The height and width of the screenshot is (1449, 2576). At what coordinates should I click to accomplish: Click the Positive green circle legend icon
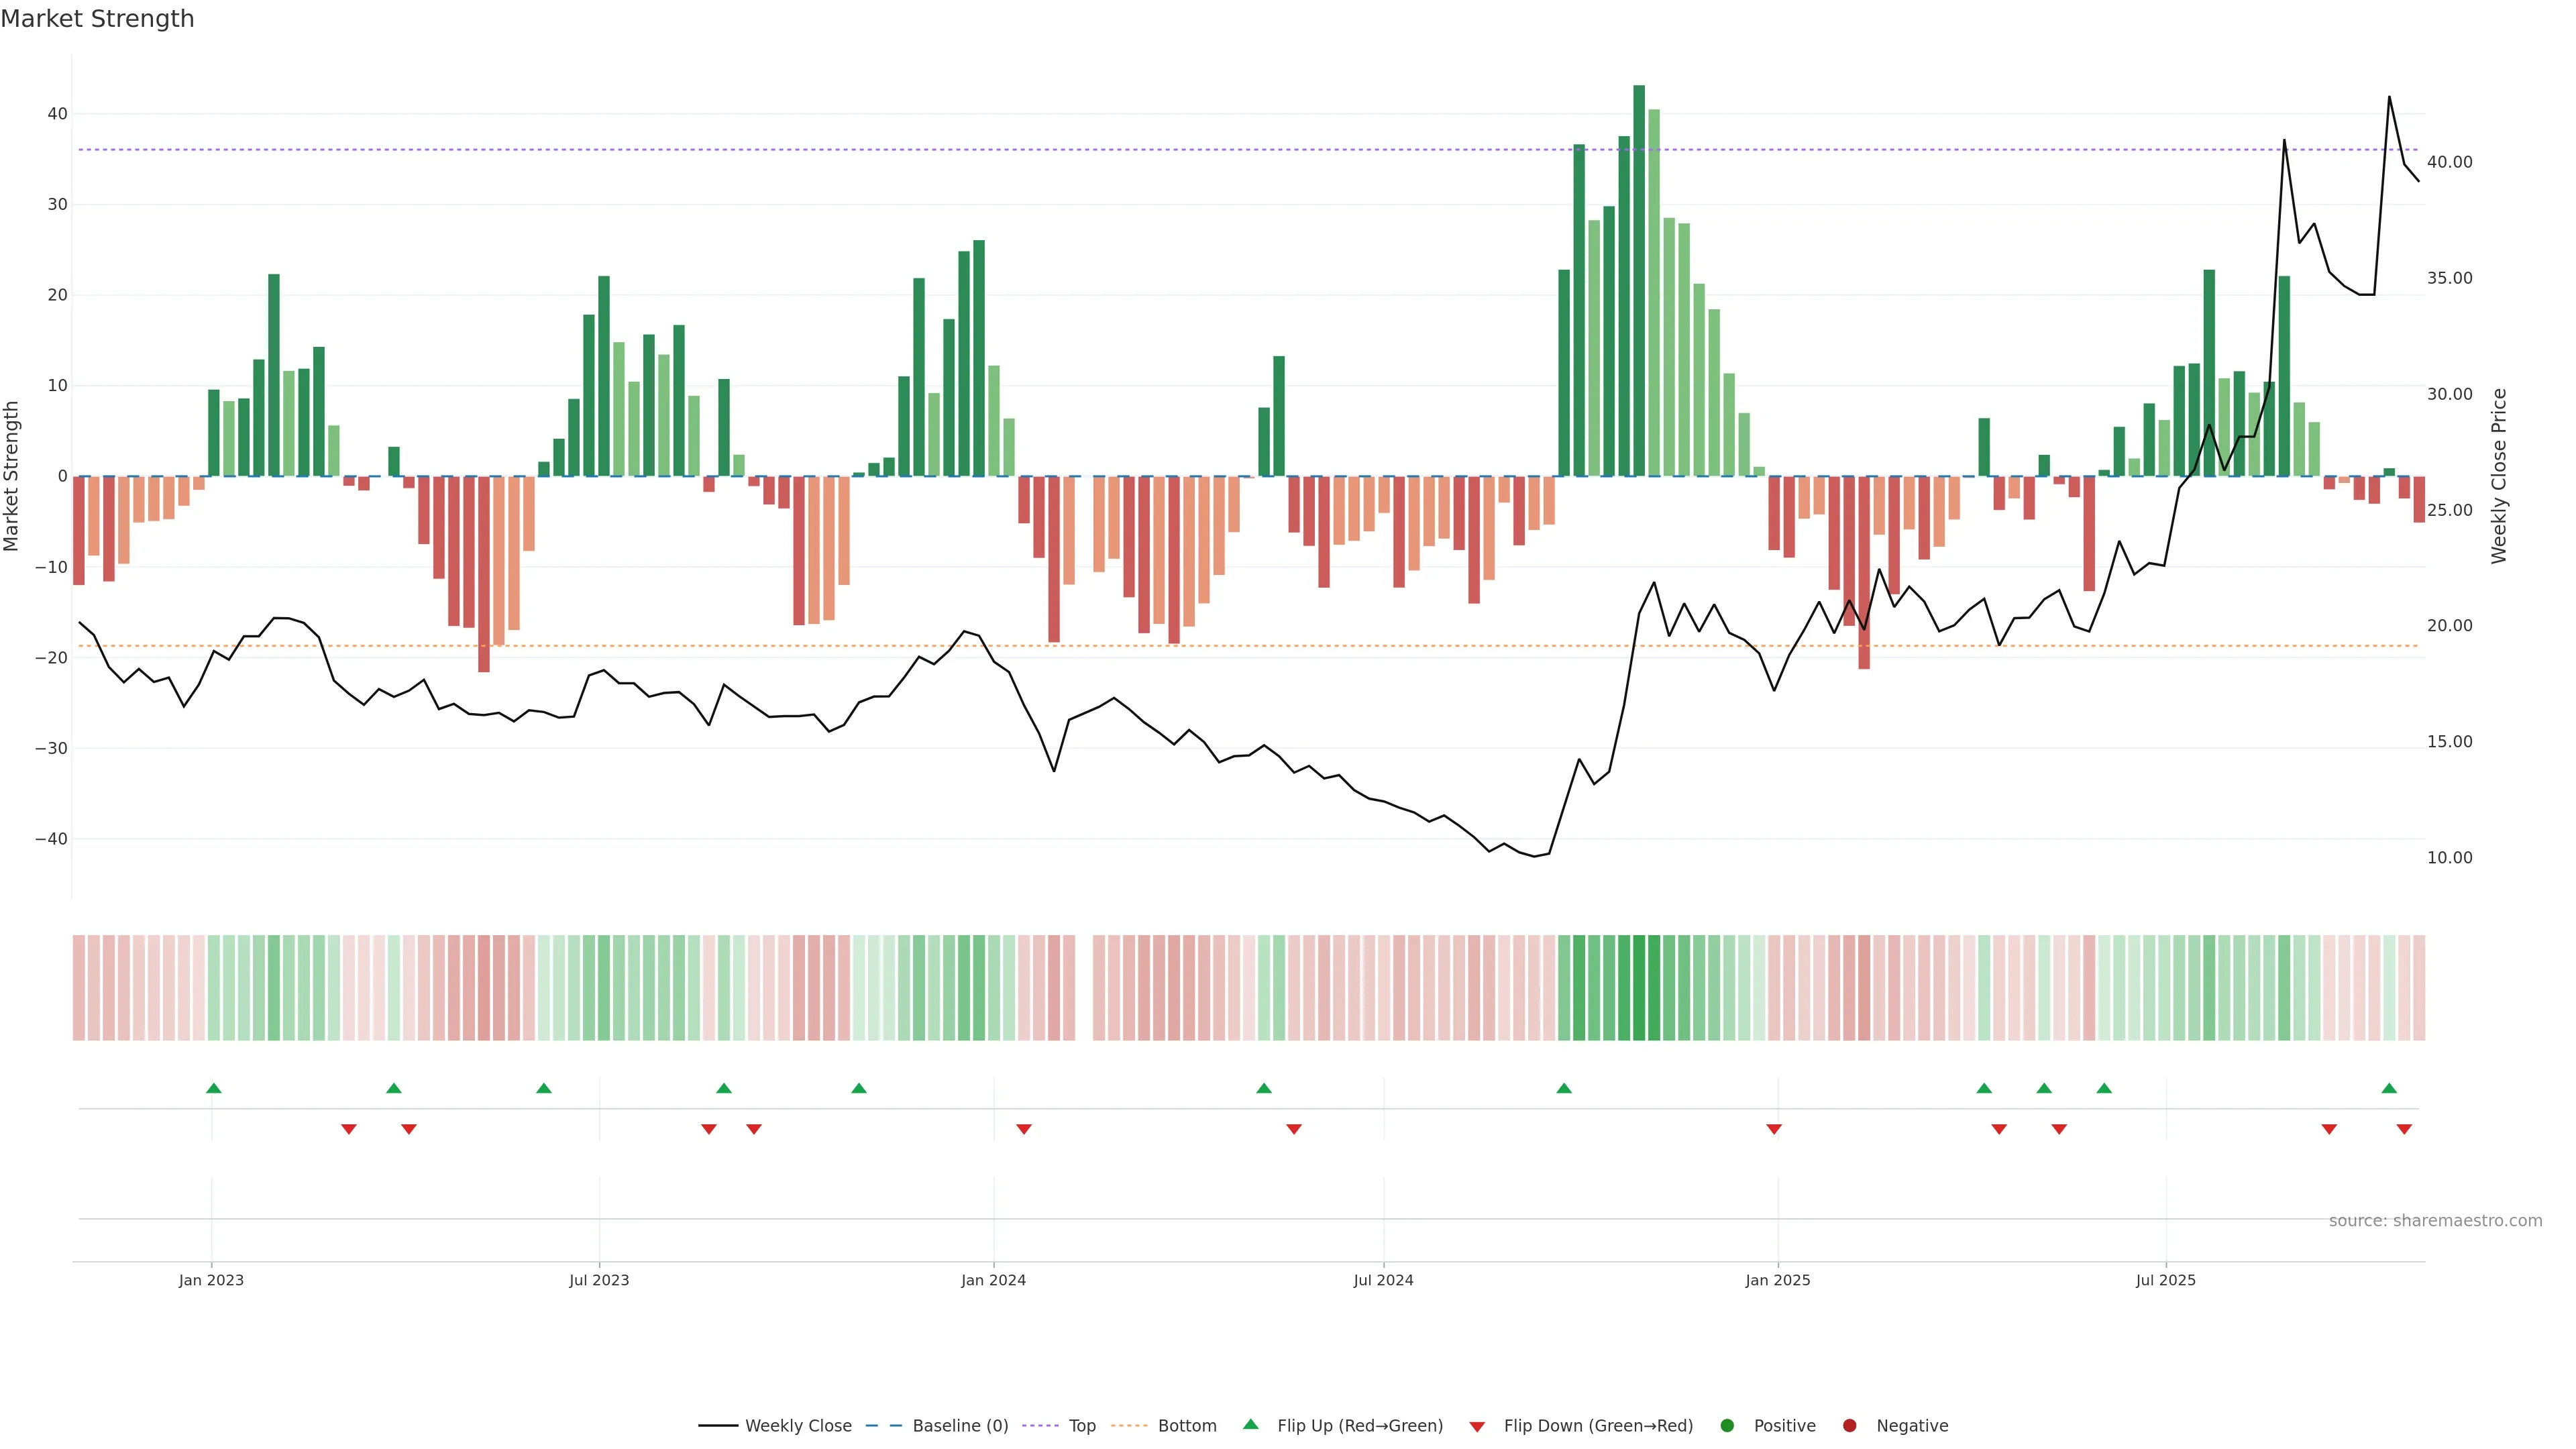(1727, 1426)
